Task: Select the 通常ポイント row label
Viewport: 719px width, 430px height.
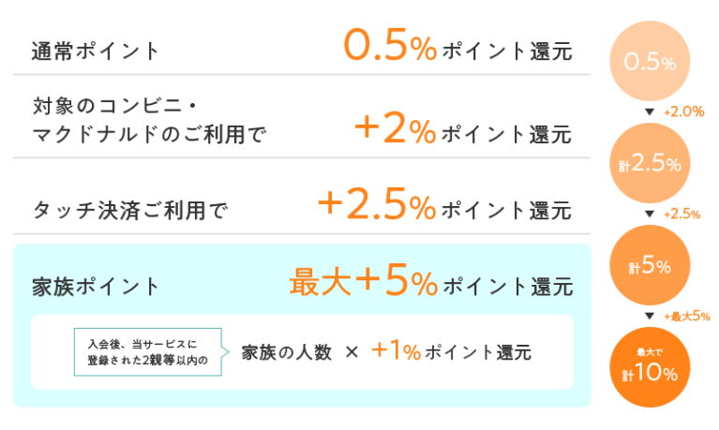Action: [96, 51]
